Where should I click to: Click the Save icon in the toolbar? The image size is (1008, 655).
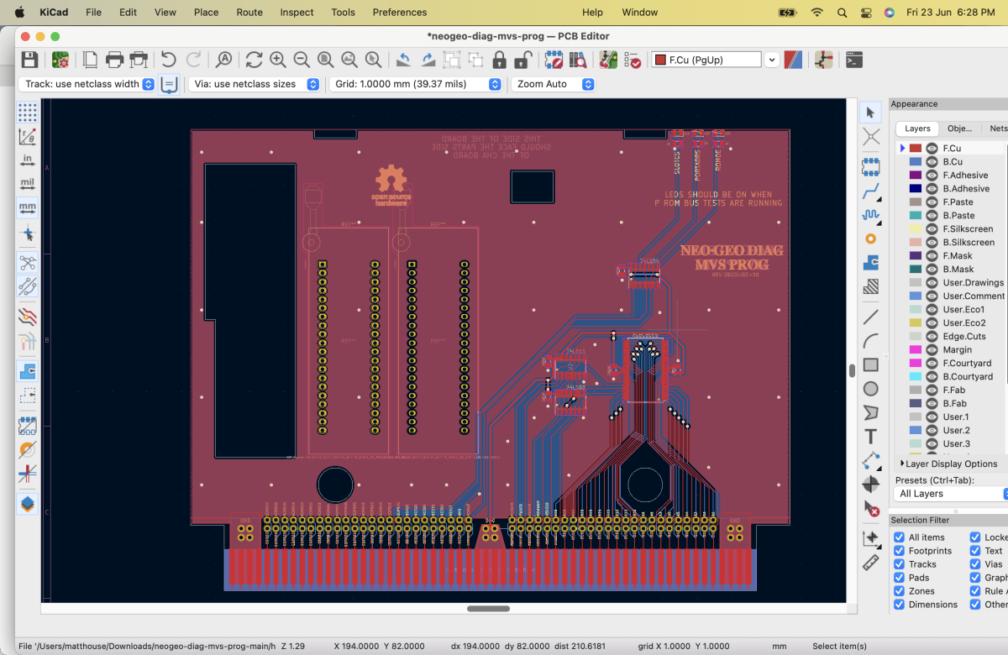pos(29,60)
